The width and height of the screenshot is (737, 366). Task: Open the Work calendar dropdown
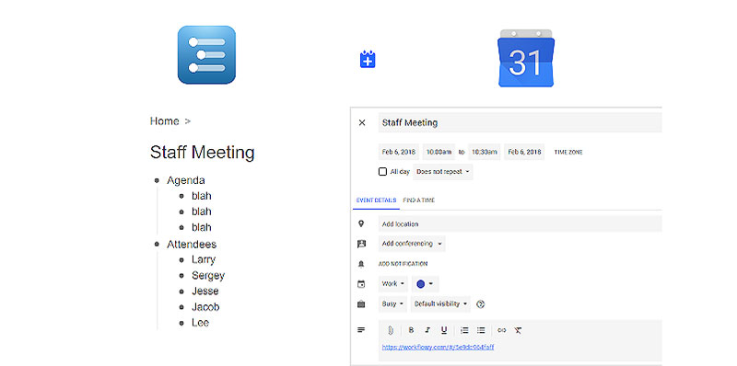(393, 284)
